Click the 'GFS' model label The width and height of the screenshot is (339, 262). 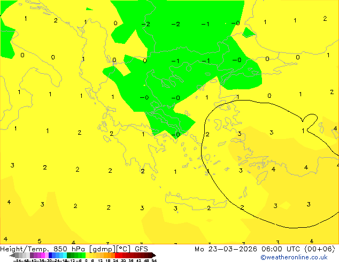tap(141, 249)
